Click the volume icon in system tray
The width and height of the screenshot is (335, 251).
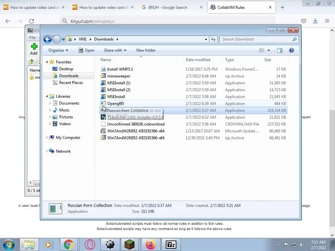pos(302,245)
